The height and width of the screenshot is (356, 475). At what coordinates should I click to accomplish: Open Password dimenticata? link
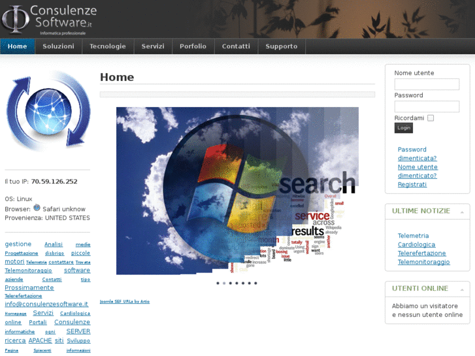click(x=417, y=154)
